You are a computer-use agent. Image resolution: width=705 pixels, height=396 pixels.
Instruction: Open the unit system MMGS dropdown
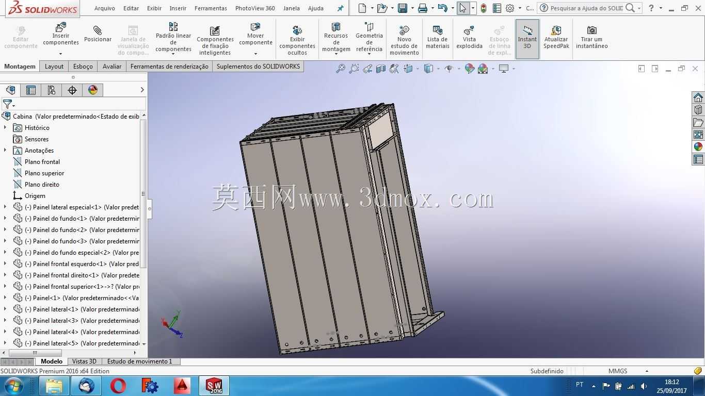(x=647, y=371)
